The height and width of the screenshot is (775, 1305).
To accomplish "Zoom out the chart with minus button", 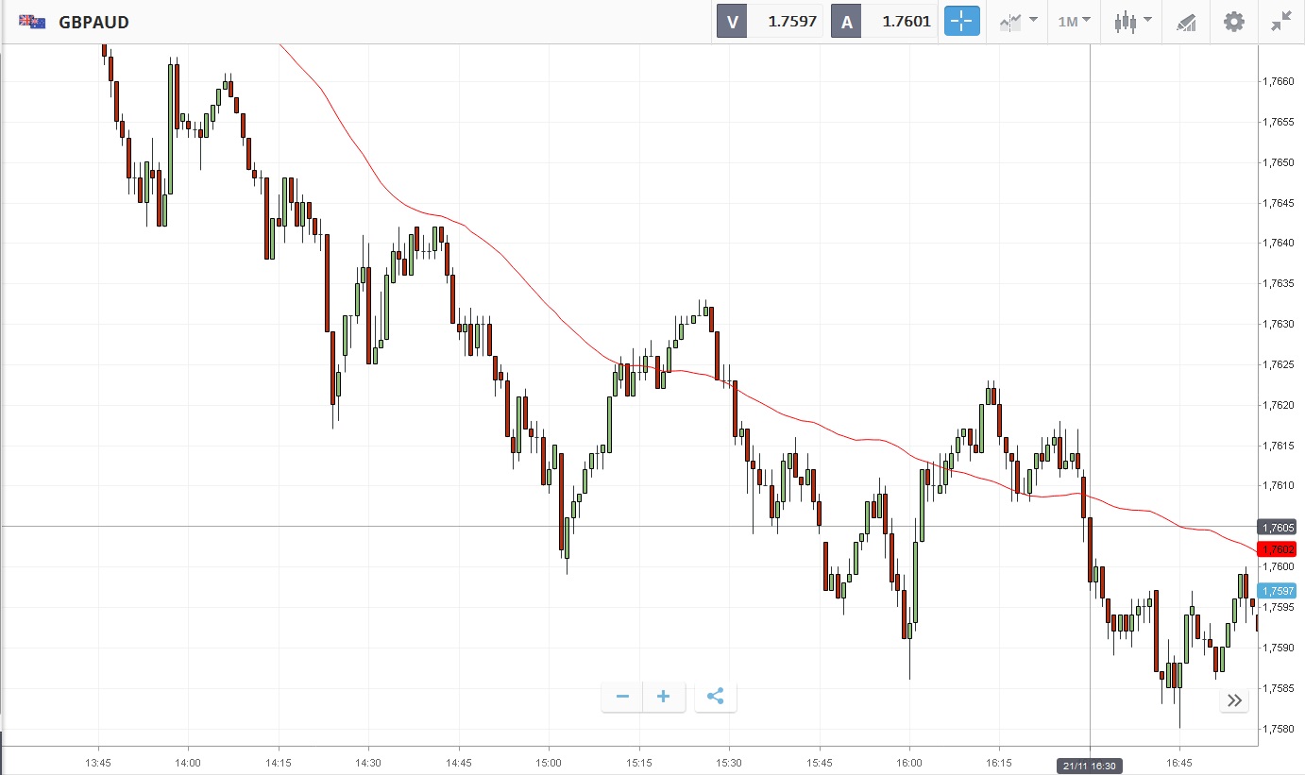I will (622, 697).
